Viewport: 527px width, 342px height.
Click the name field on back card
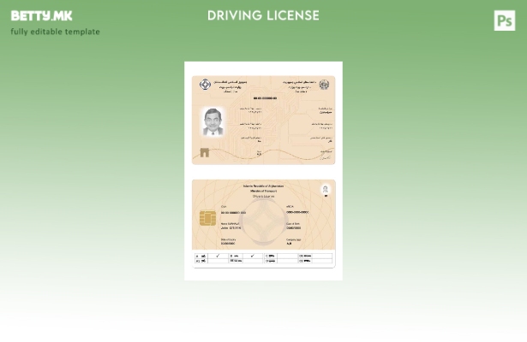click(231, 227)
